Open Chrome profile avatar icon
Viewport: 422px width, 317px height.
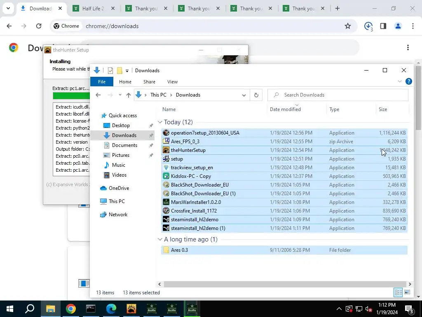(398, 26)
